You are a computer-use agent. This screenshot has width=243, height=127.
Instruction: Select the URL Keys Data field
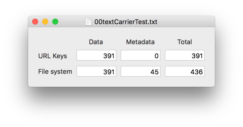coord(96,55)
